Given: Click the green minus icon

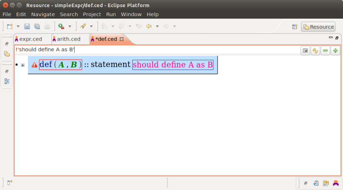Looking at the screenshot, I should point(325,50).
